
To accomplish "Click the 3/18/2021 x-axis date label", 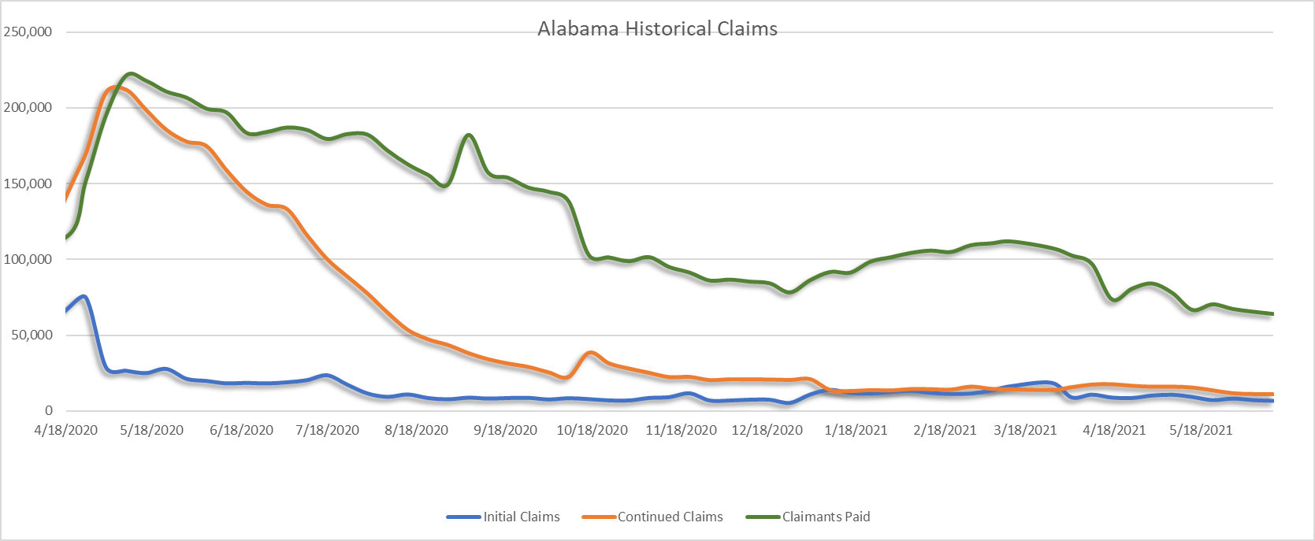I will click(1025, 430).
